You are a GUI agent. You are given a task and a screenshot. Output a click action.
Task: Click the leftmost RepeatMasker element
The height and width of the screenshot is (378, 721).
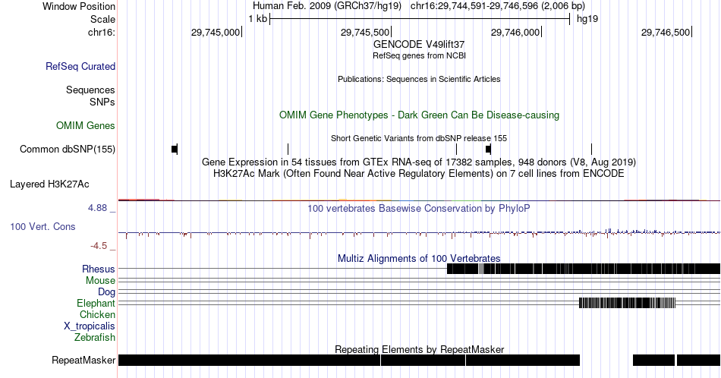(249, 360)
